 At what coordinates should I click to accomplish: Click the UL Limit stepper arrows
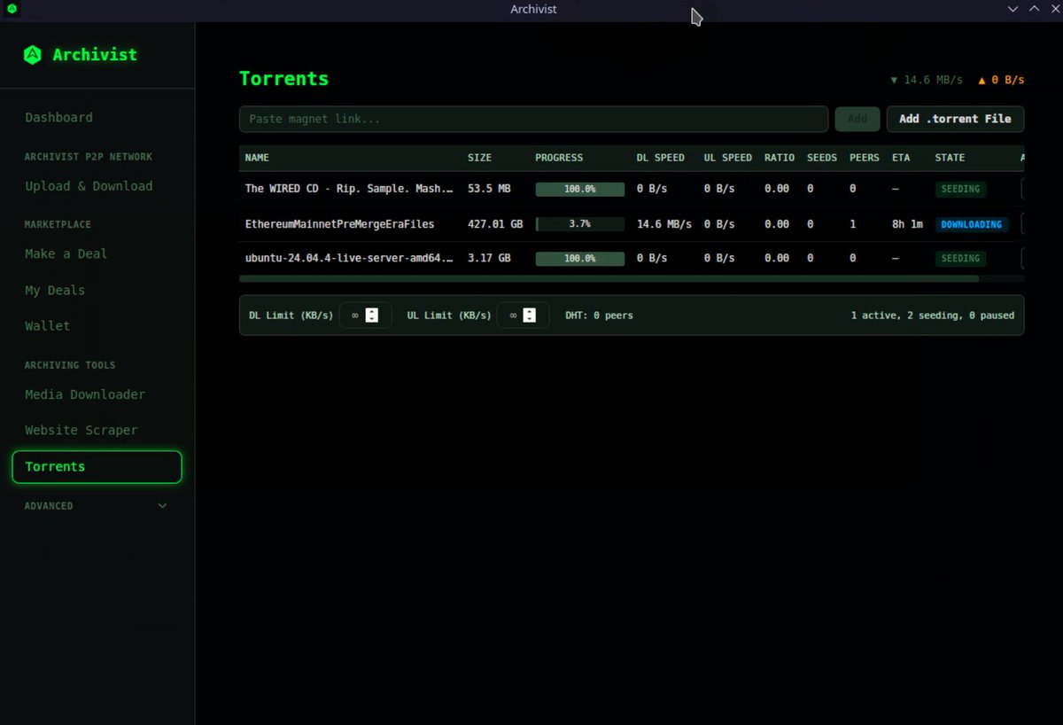529,316
